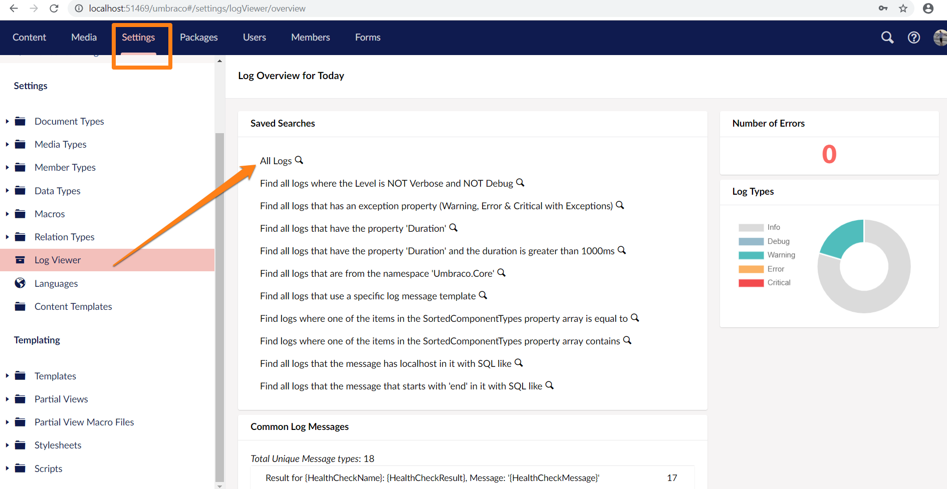
Task: Click the Log Viewer box icon
Action: click(20, 260)
